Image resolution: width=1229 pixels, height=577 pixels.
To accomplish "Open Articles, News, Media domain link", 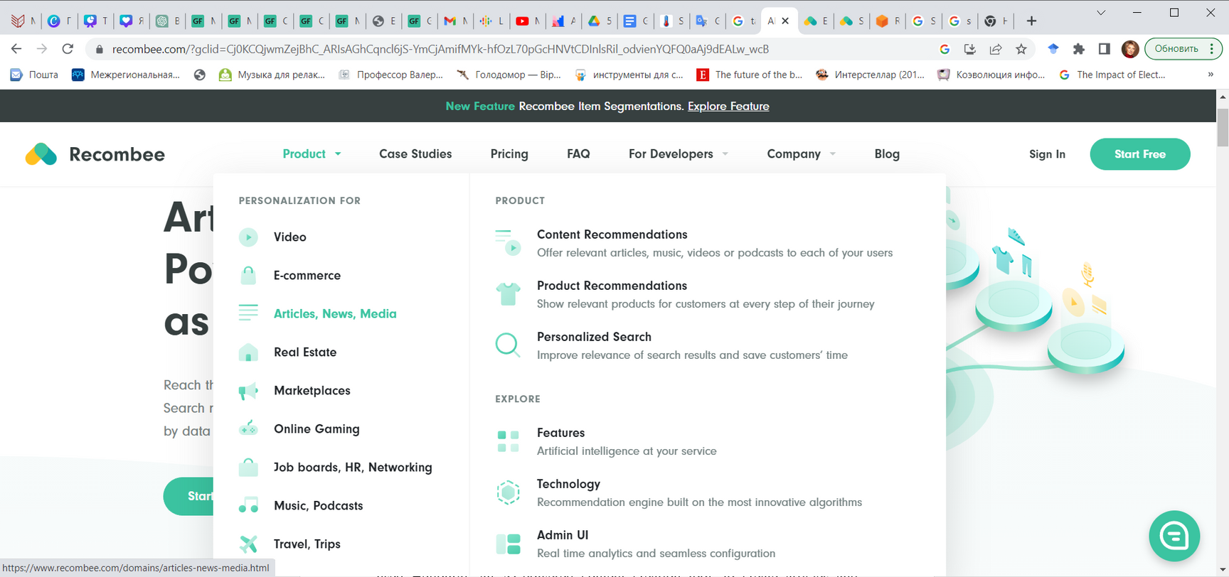I will point(335,313).
